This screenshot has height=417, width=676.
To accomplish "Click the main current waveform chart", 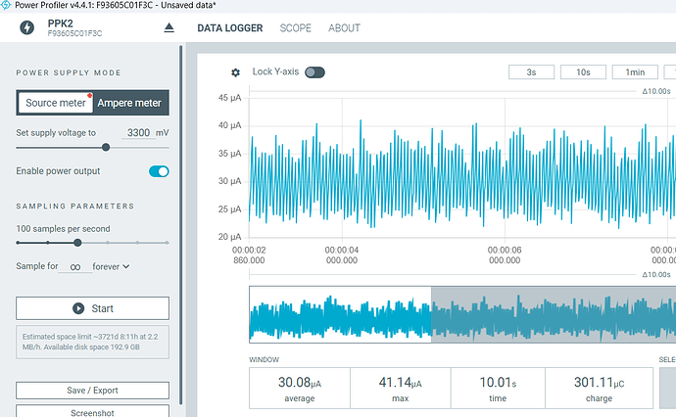I will tap(462, 168).
